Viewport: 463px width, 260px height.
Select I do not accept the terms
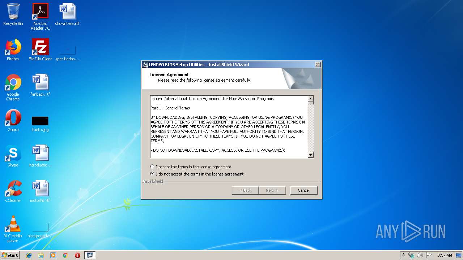197,174
